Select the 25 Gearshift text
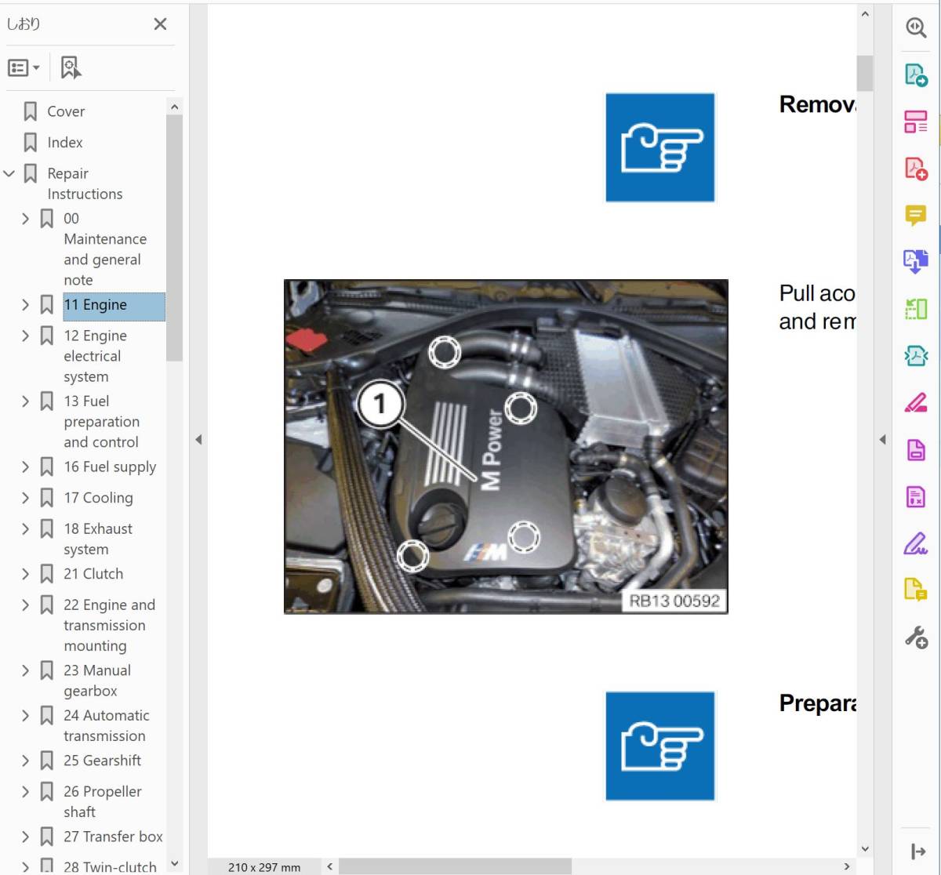This screenshot has width=941, height=875. (x=103, y=761)
